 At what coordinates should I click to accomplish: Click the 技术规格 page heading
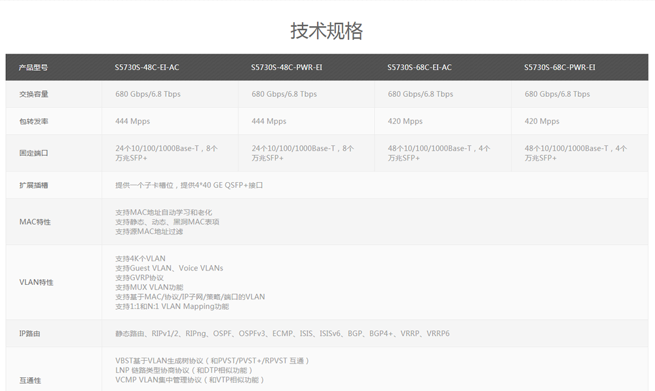(327, 31)
